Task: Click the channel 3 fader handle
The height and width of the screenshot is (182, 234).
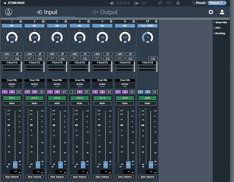Action: pos(61,165)
